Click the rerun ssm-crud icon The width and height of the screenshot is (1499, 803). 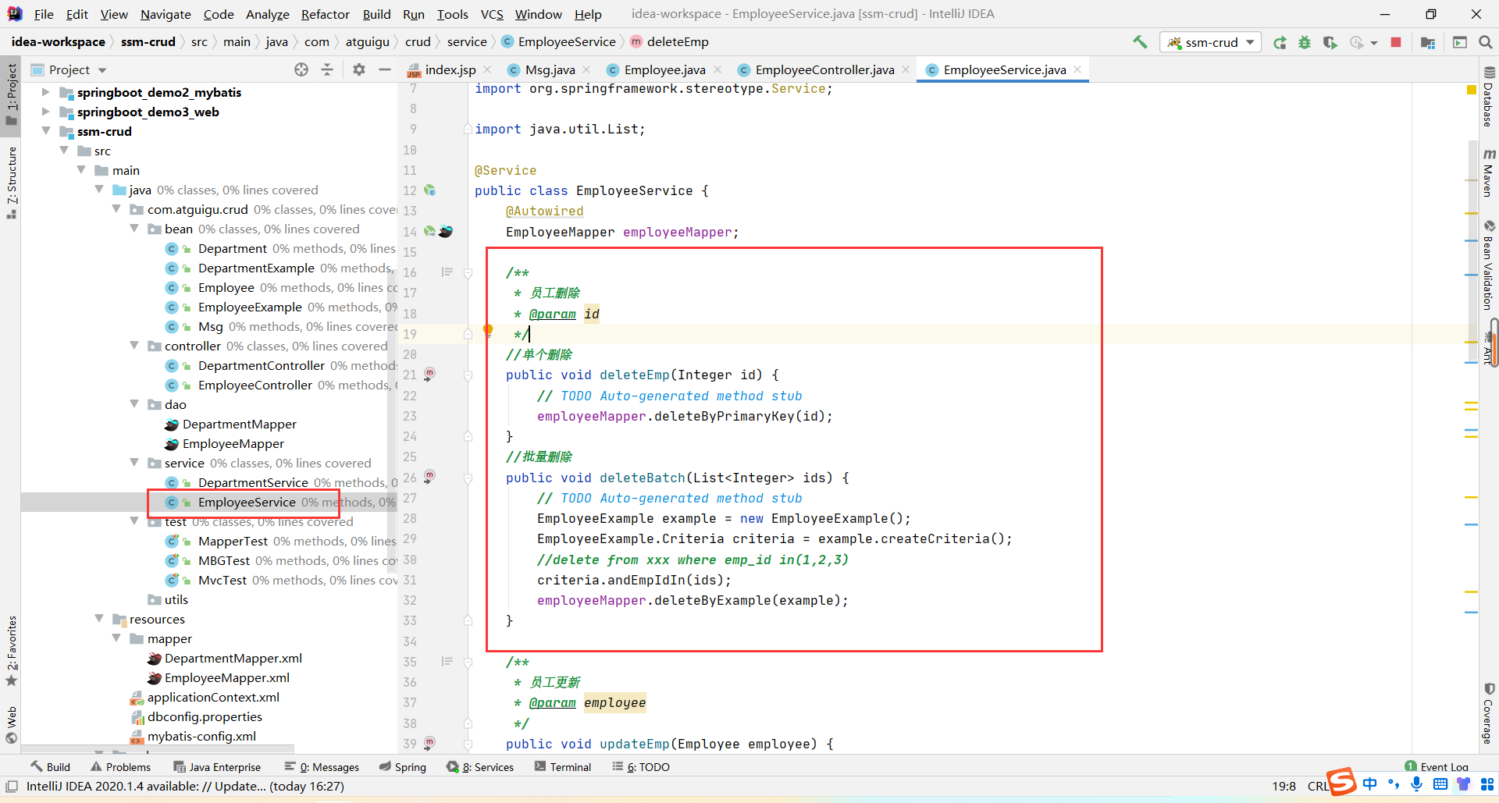(x=1279, y=42)
